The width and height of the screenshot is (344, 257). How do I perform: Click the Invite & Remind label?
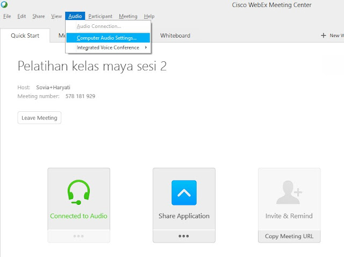(x=289, y=216)
